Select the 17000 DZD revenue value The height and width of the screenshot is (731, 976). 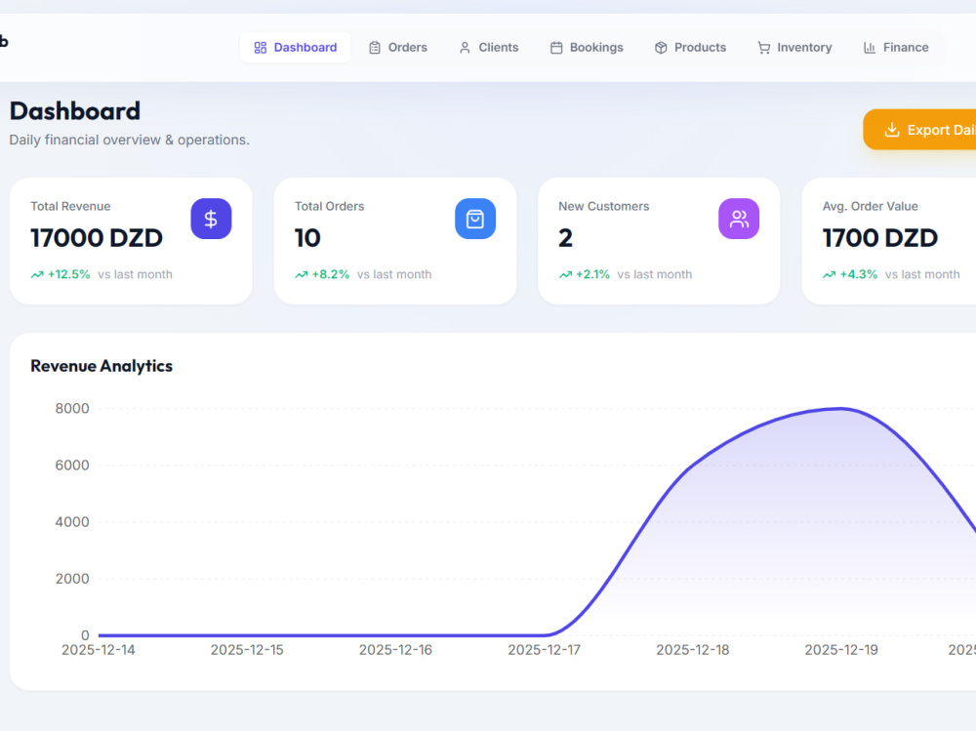[x=97, y=238]
